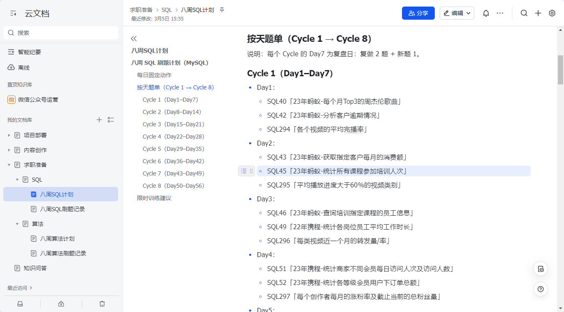Click the pin icon beside the document title
The image size is (564, 312).
[x=222, y=10]
